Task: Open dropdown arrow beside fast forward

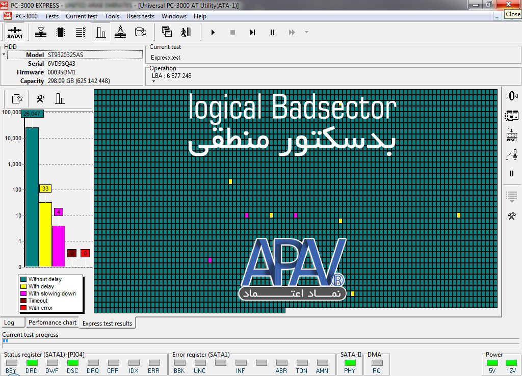Action: tap(306, 32)
